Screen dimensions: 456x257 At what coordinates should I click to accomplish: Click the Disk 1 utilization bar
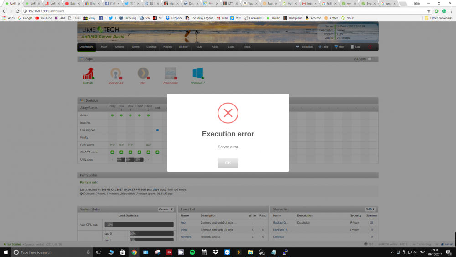(x=121, y=159)
